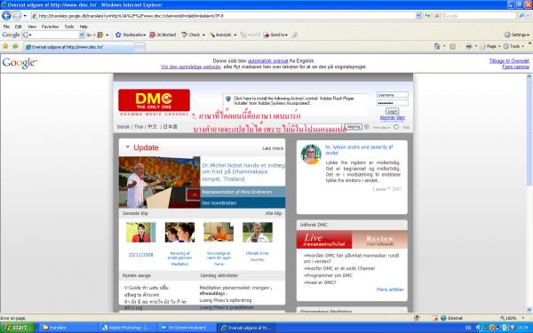Image resolution: width=533 pixels, height=333 pixels.
Task: Focus the Google search box at top right
Action: coord(480,16)
